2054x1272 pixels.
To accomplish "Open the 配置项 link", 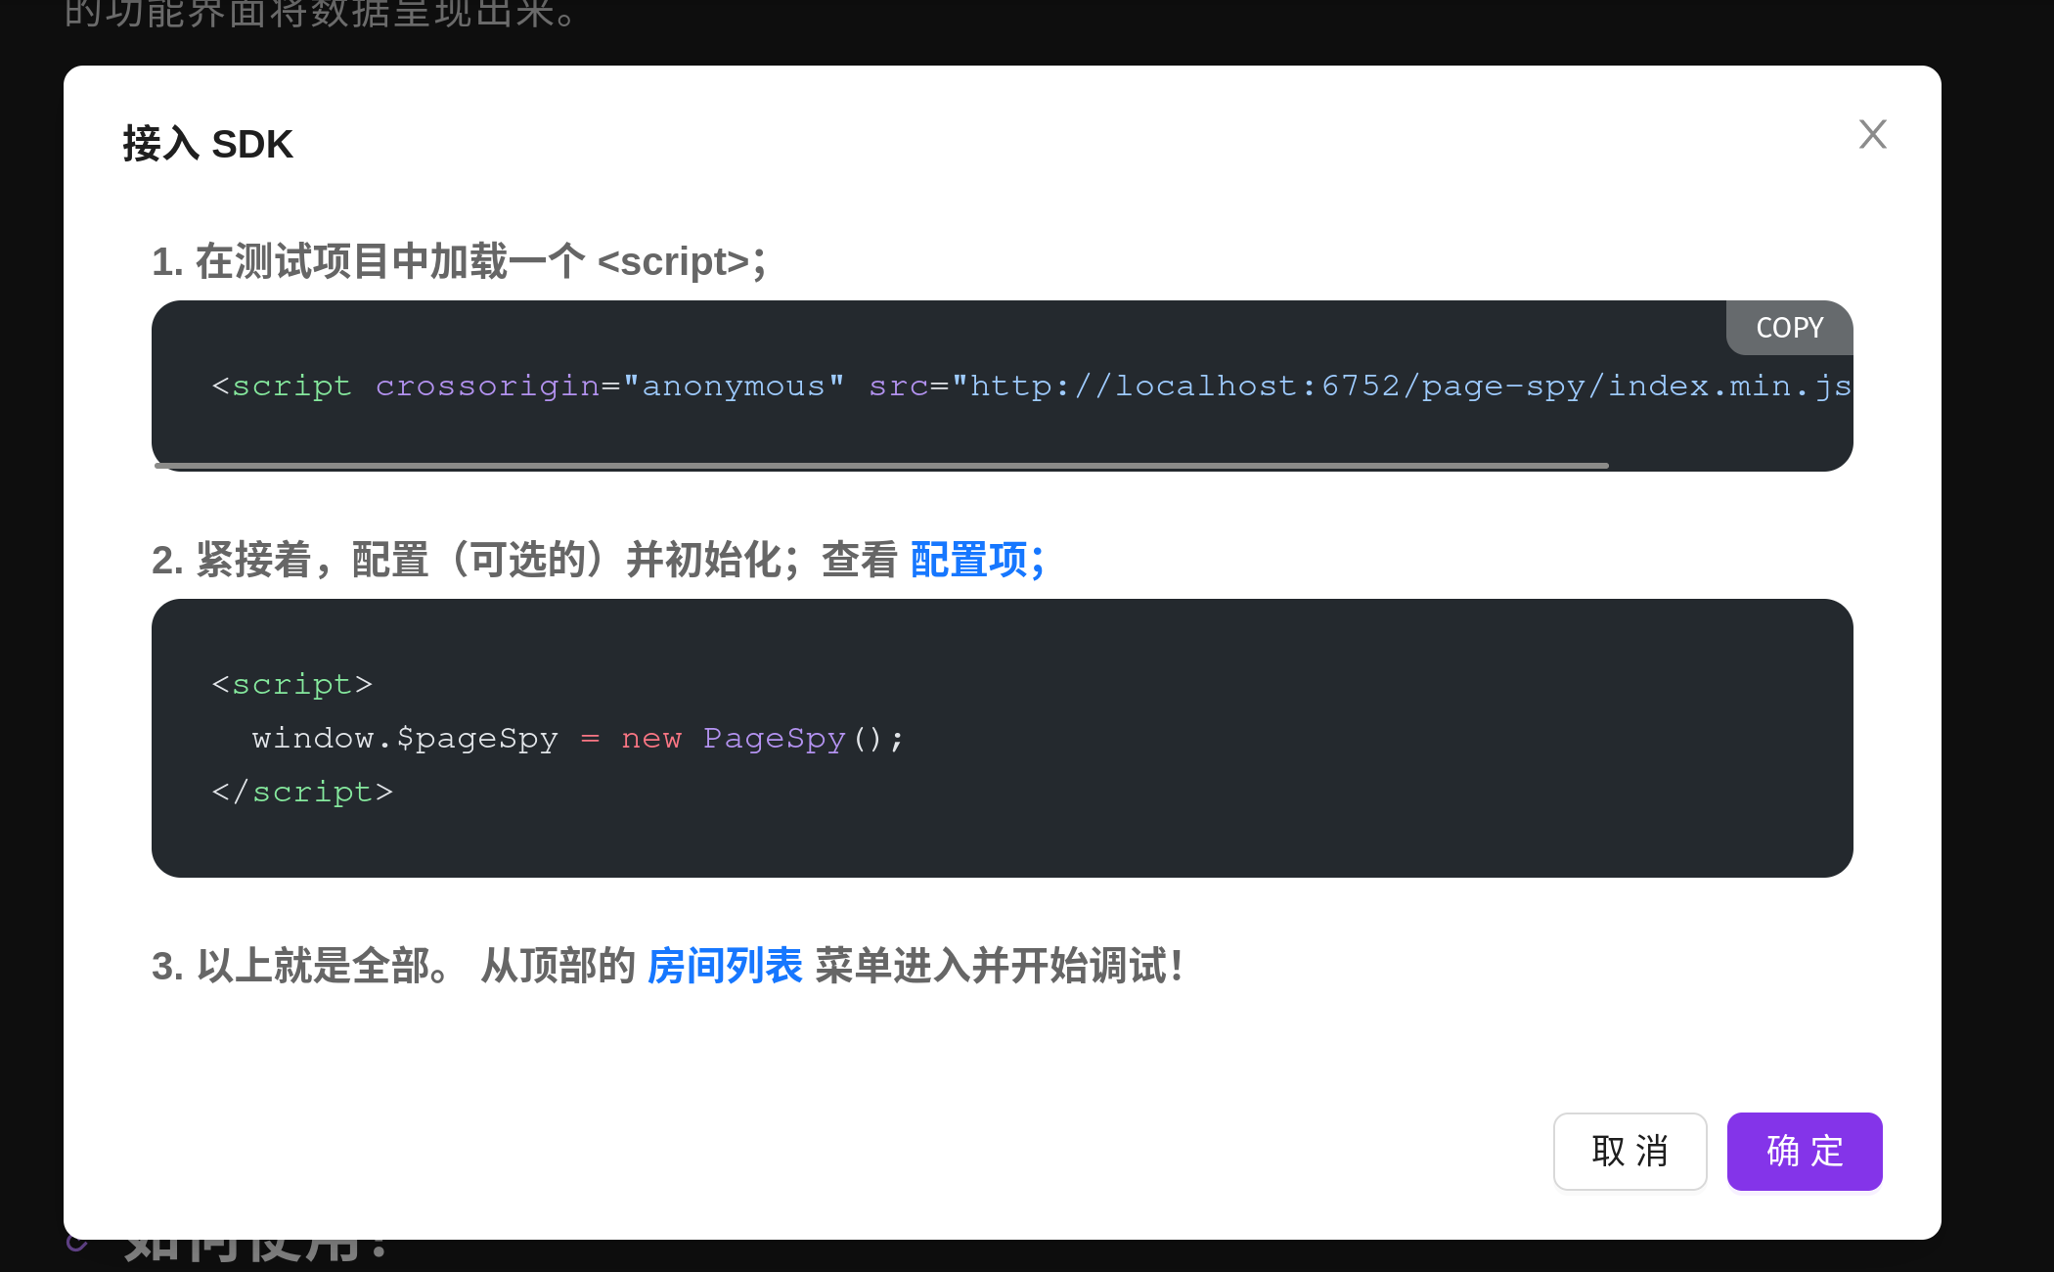I will point(977,560).
